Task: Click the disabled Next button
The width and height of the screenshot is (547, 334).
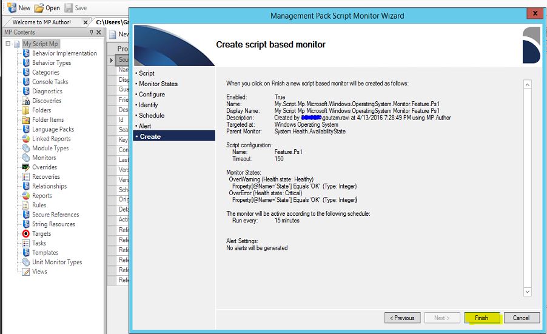Action: pyautogui.click(x=441, y=318)
